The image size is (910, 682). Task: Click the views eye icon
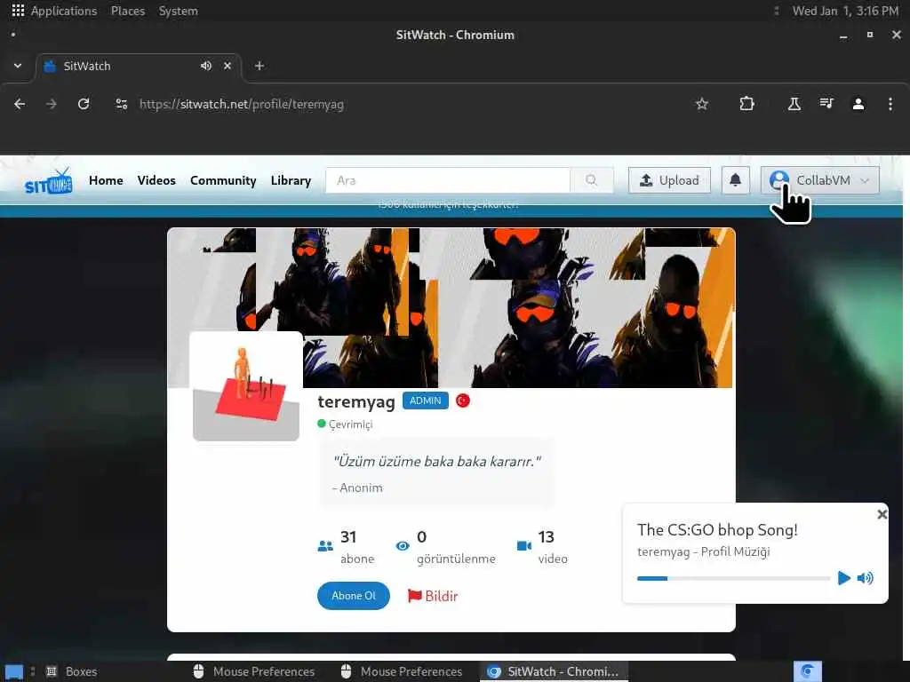(403, 546)
